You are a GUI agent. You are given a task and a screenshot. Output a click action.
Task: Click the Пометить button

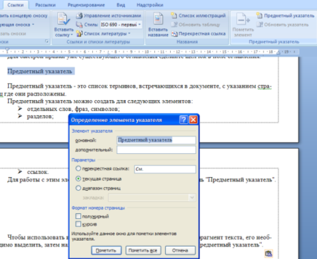pos(107,250)
